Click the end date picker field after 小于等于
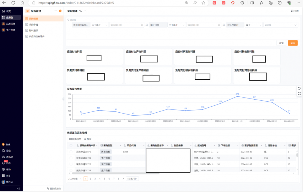Screen dimensions: 303x192 tap(204, 25)
